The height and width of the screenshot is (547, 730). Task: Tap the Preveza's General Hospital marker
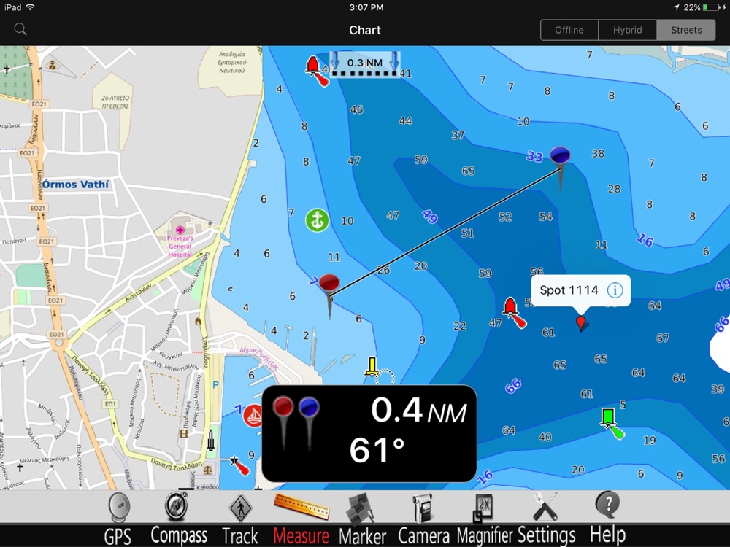(x=180, y=230)
